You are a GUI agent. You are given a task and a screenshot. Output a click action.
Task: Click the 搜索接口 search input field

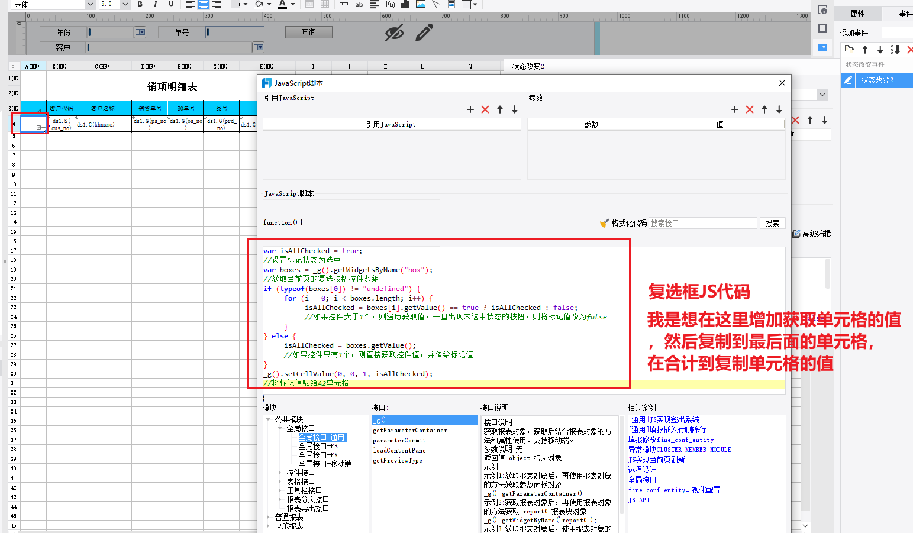click(x=703, y=223)
